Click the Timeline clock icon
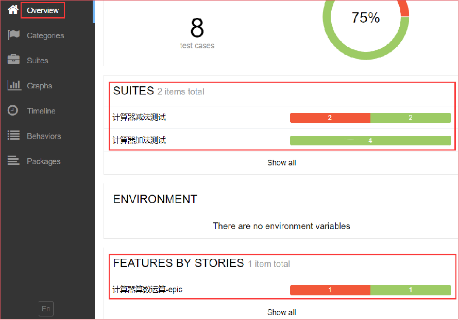This screenshot has height=320, width=459. pyautogui.click(x=13, y=110)
